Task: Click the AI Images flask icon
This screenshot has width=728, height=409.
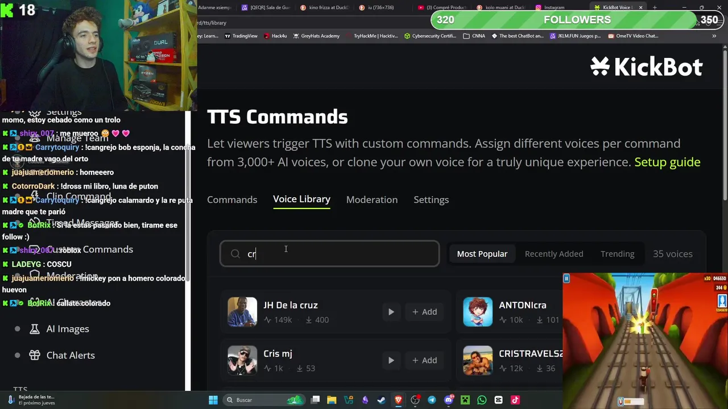Action: pyautogui.click(x=35, y=329)
